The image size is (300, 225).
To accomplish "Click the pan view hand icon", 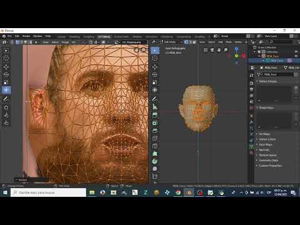I will pyautogui.click(x=219, y=50).
